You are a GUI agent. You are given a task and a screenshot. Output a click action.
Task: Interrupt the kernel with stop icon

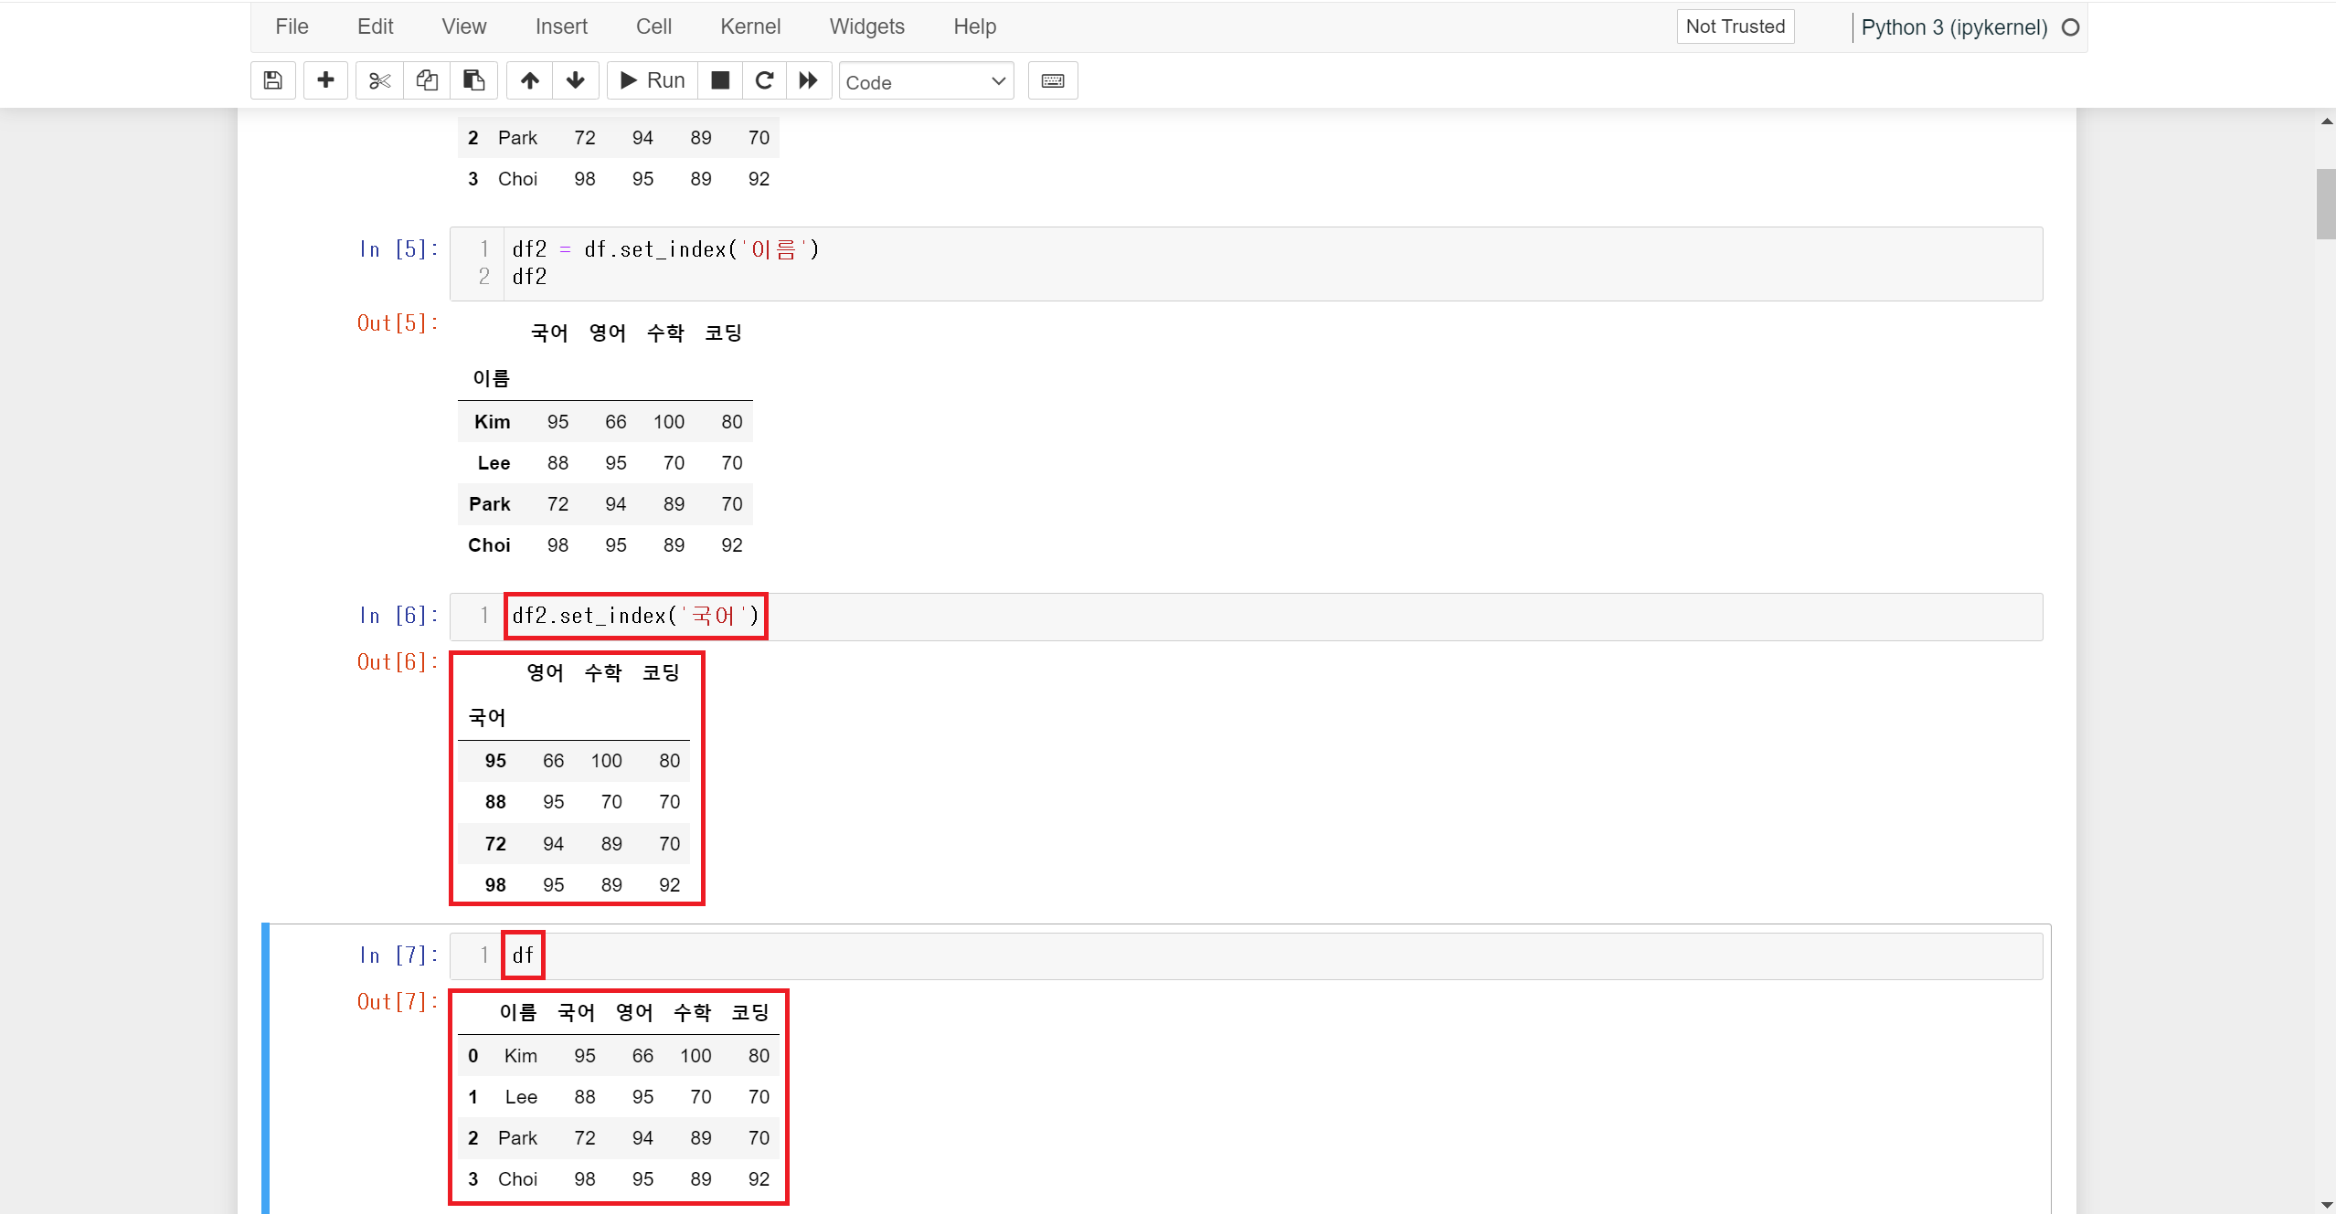720,80
